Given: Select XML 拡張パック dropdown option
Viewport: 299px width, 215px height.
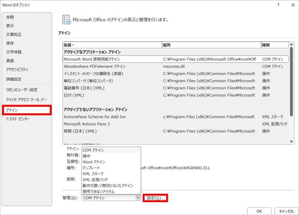Looking at the screenshot, I should [95, 179].
